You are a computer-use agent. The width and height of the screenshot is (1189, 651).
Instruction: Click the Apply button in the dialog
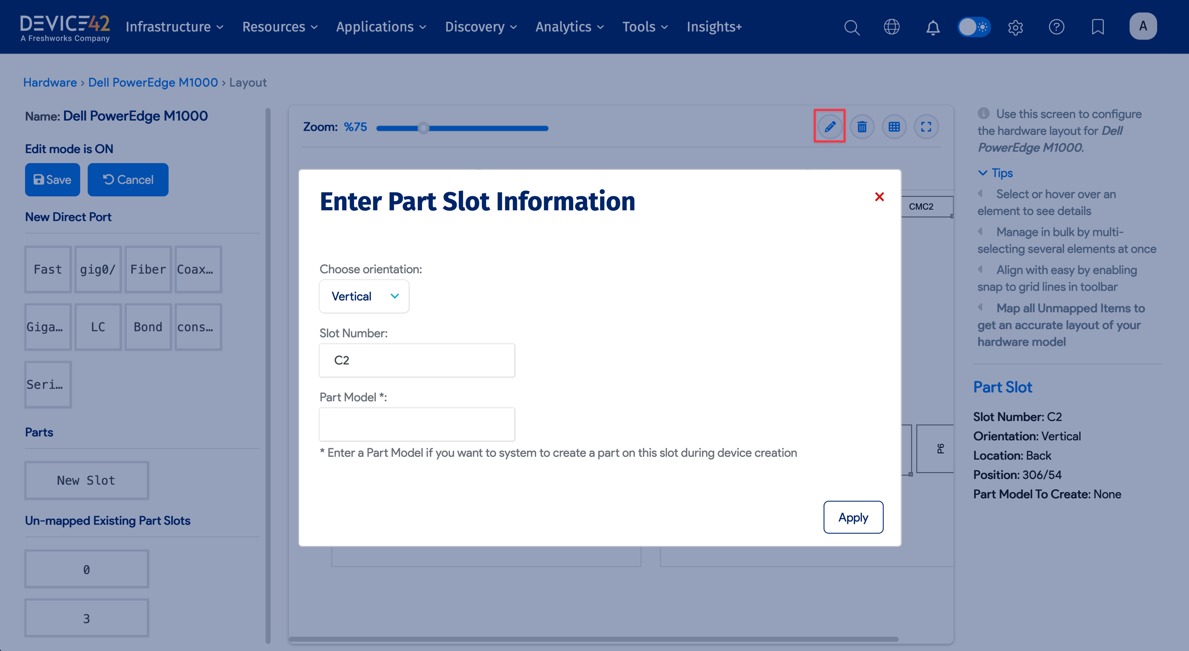[853, 517]
